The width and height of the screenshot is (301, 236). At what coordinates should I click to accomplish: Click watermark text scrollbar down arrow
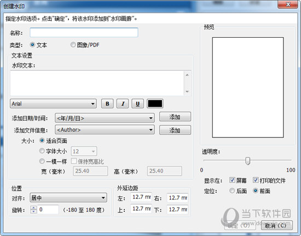pos(187,91)
